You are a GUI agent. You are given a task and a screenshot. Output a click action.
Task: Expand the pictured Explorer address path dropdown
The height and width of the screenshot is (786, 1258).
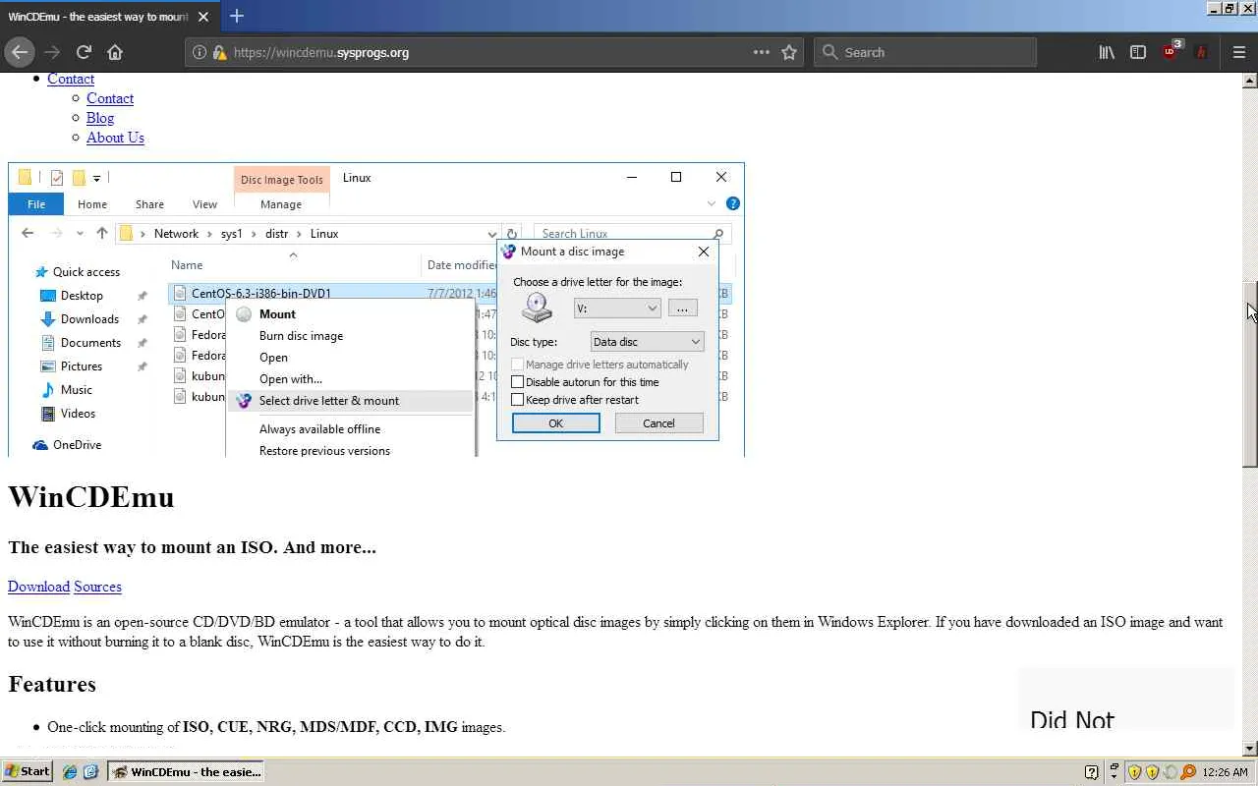492,234
